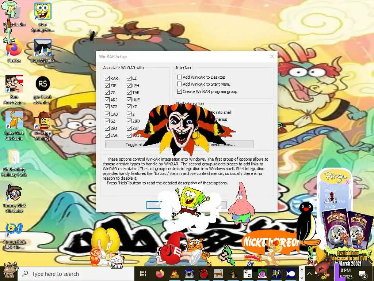Open the paw prints taskbar app
This screenshot has width=374, height=281.
[x=247, y=274]
